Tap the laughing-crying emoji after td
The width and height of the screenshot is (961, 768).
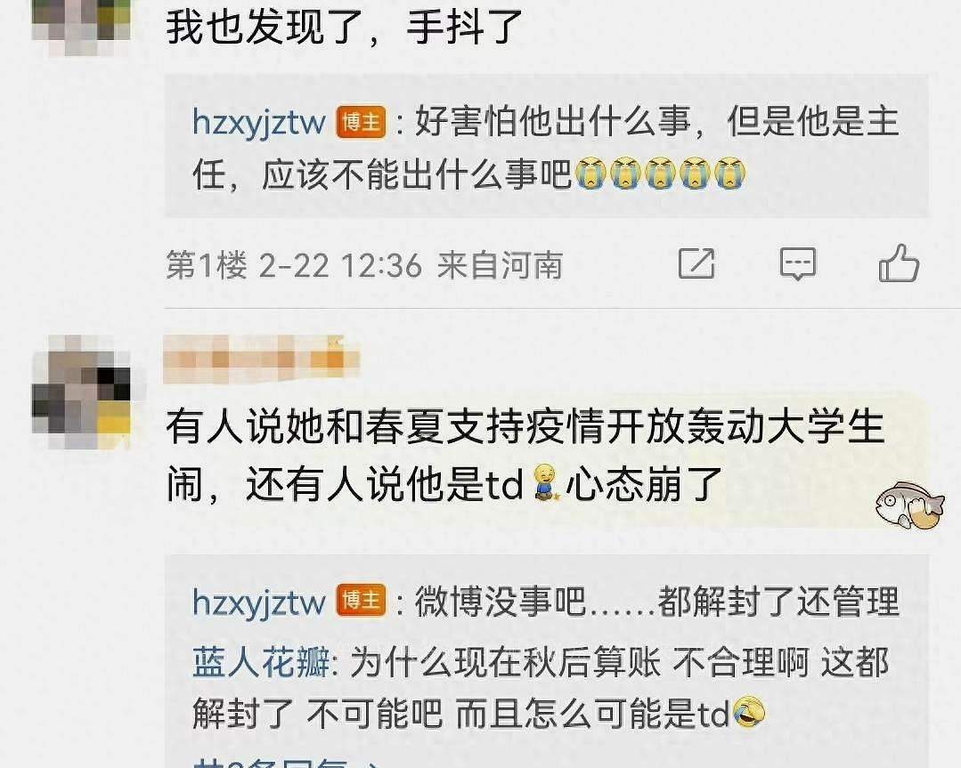pyautogui.click(x=749, y=712)
